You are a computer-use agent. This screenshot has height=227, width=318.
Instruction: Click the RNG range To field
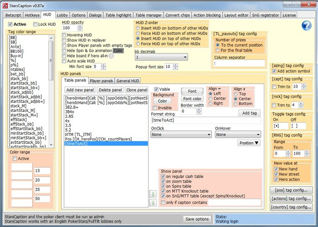click(x=298, y=153)
